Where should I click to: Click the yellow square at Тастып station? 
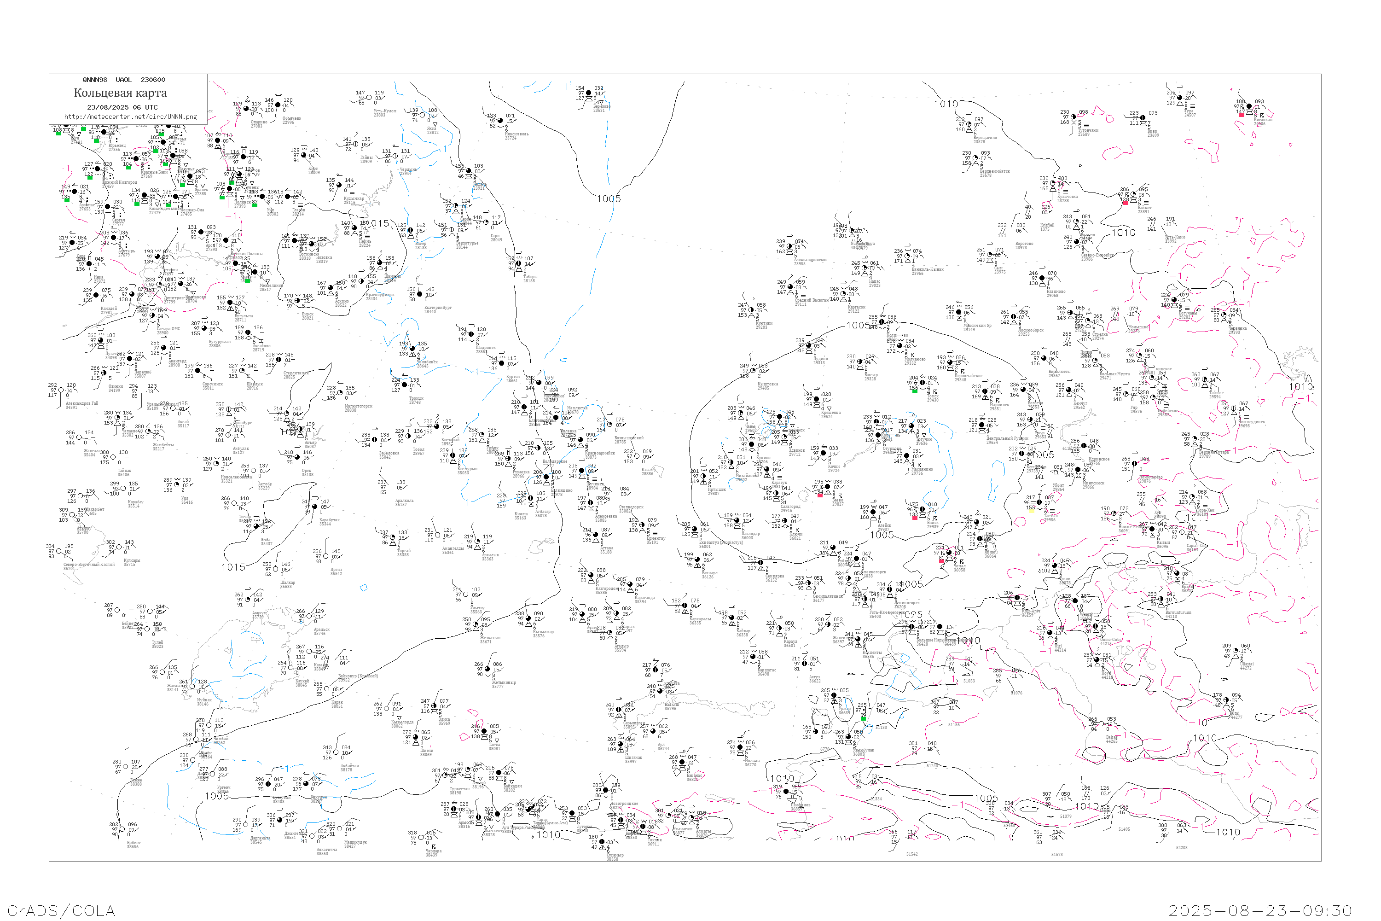coord(1032,510)
